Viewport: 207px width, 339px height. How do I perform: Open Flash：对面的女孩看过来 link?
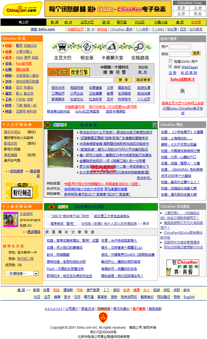pos(65,269)
